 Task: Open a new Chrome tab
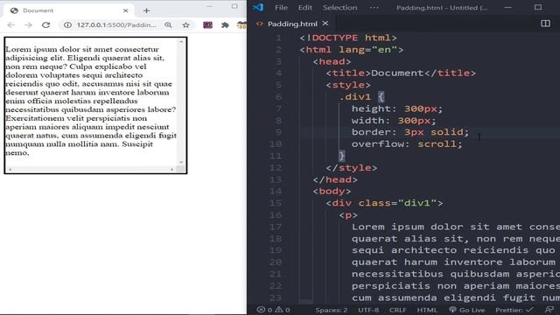[x=146, y=10]
